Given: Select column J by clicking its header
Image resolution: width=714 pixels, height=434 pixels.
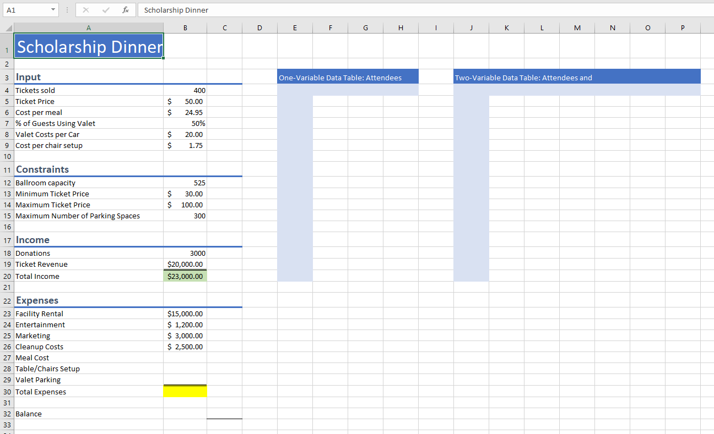Looking at the screenshot, I should click(471, 27).
